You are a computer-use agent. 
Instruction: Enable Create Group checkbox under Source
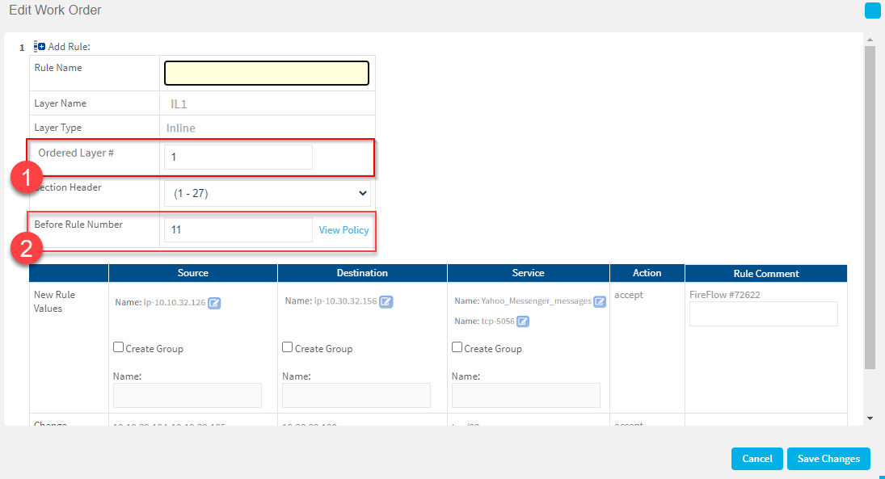point(119,347)
